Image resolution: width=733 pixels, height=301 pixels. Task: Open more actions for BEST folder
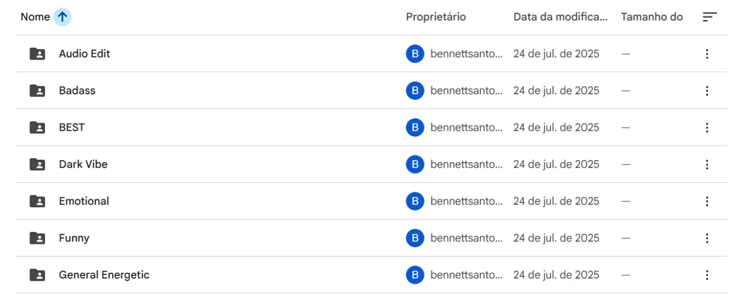[x=707, y=127]
